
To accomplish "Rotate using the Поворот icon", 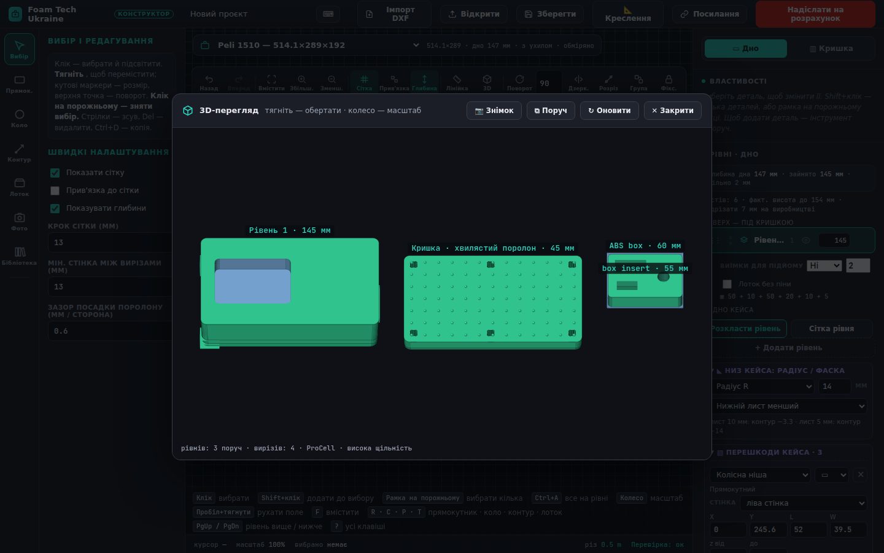I will click(519, 82).
